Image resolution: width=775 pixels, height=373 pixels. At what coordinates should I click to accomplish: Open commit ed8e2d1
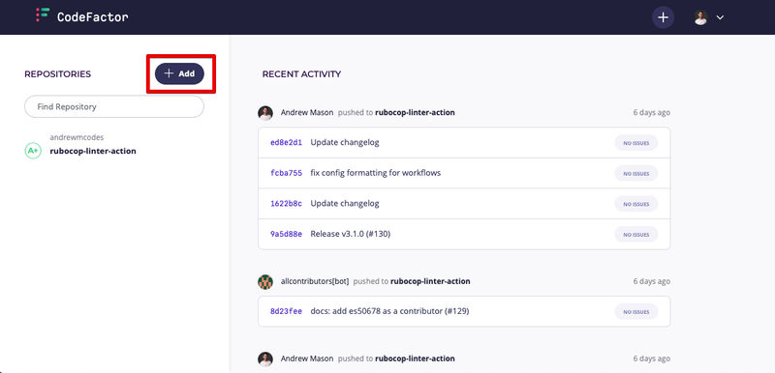[x=286, y=142]
